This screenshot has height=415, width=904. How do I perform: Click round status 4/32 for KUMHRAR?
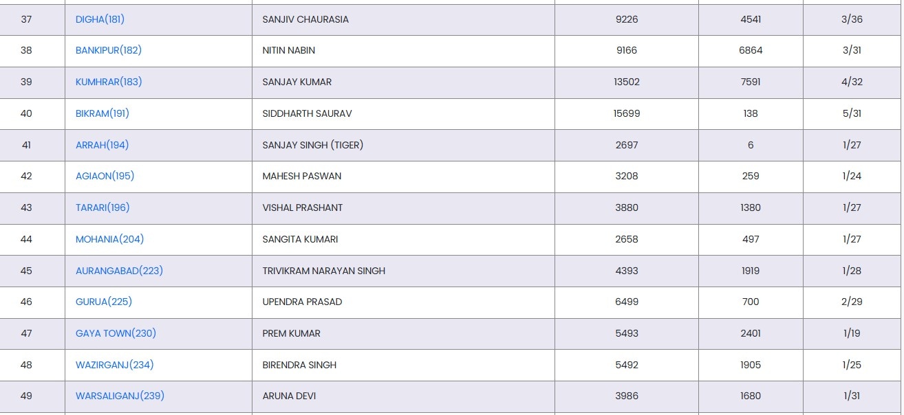coord(852,82)
